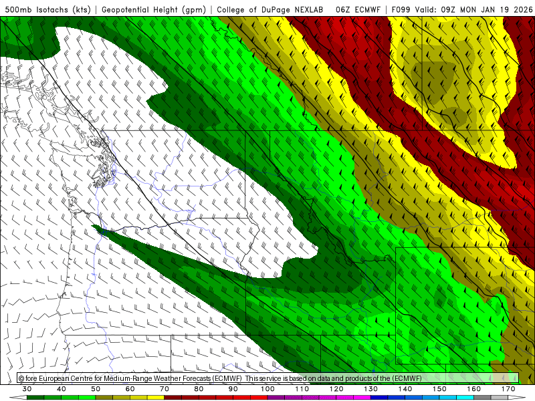Click the legend value 40

click(x=62, y=389)
